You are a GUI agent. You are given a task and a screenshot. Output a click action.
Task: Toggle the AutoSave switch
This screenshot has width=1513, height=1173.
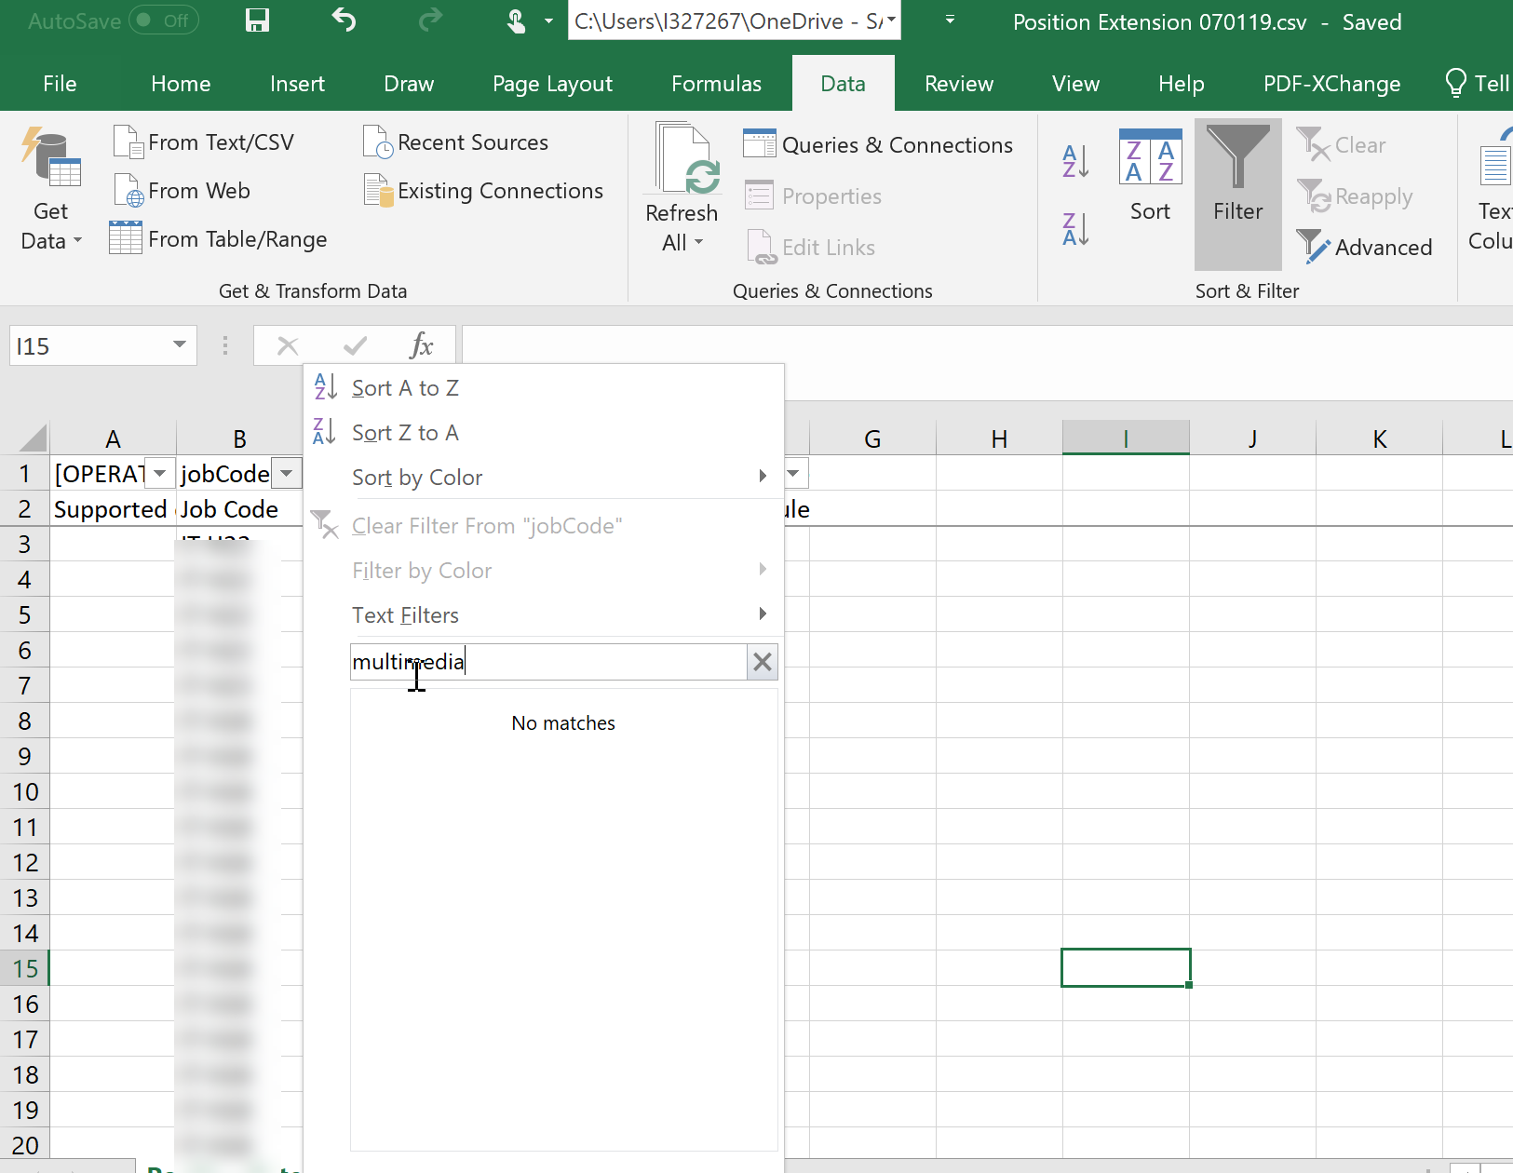tap(163, 20)
